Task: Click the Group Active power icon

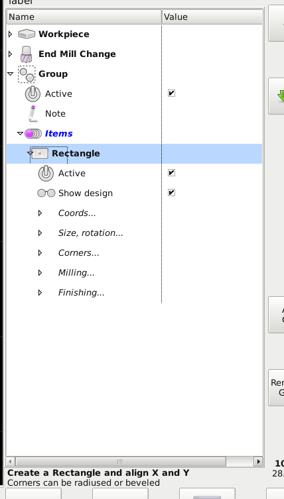Action: [33, 94]
